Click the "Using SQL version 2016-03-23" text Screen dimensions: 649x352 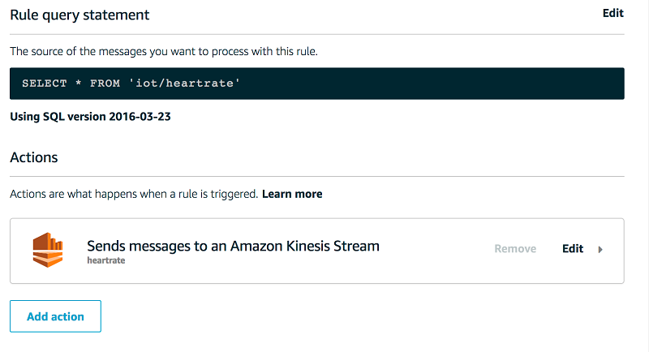coord(90,116)
